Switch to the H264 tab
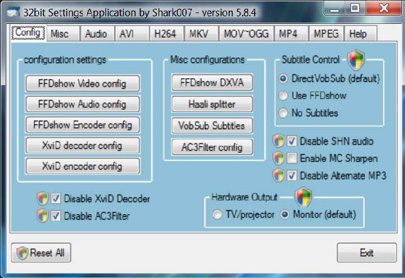Viewport: 405px width, 278px height. 166,34
